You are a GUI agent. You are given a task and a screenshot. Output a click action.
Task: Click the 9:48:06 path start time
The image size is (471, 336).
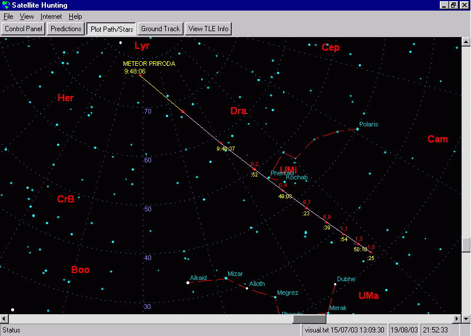click(x=135, y=71)
